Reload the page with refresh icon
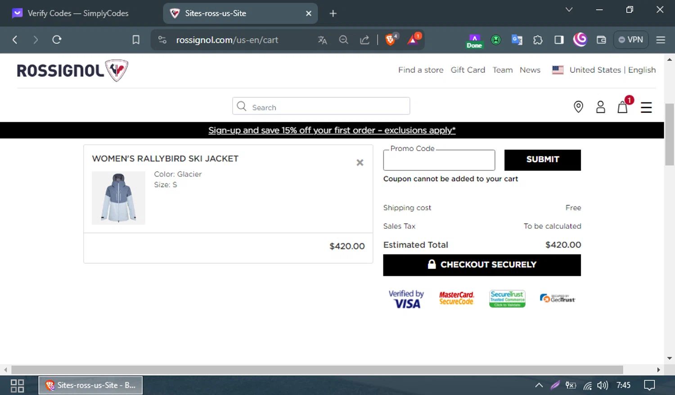Image resolution: width=675 pixels, height=395 pixels. click(57, 40)
